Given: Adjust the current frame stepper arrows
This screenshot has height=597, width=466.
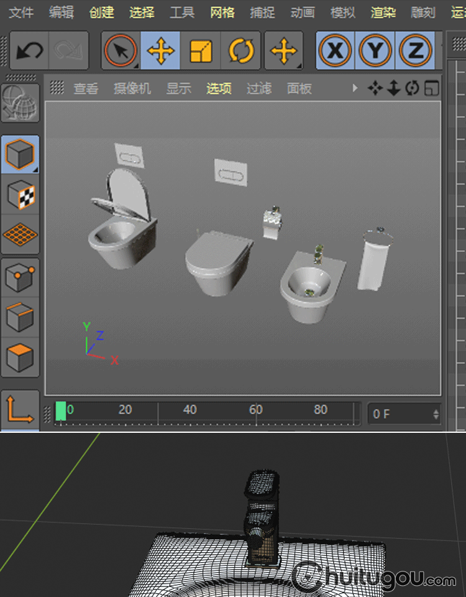Looking at the screenshot, I should pyautogui.click(x=436, y=414).
